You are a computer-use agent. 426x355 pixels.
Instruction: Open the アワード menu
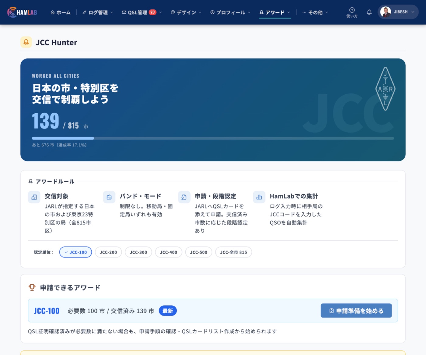[275, 12]
